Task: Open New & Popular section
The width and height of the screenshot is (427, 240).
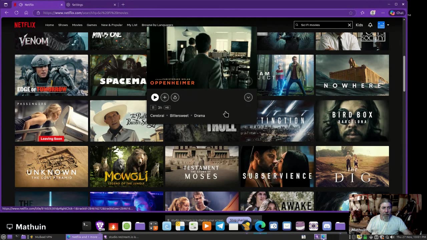Action: pos(112,25)
